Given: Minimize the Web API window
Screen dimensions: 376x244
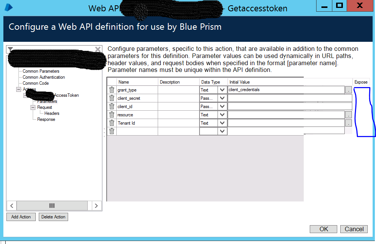Looking at the screenshot, I should tap(324, 6).
